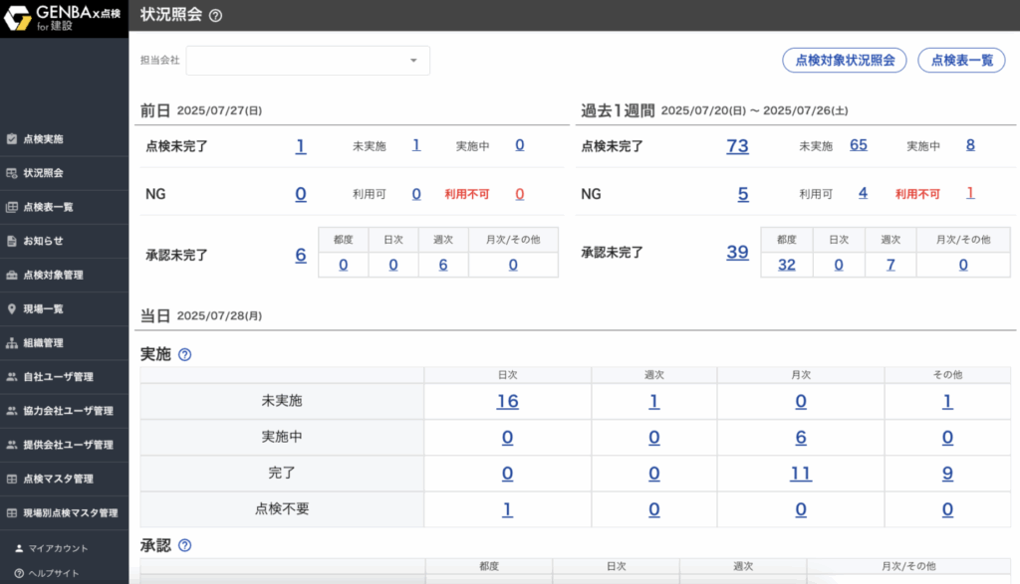The image size is (1020, 584).
Task: Click inside the 担当会社 combo box field
Action: [308, 61]
